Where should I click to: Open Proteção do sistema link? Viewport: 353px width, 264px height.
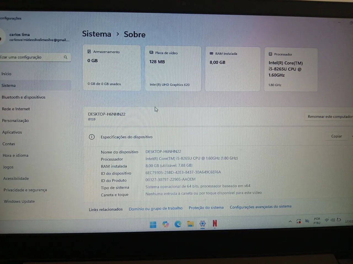(x=206, y=208)
